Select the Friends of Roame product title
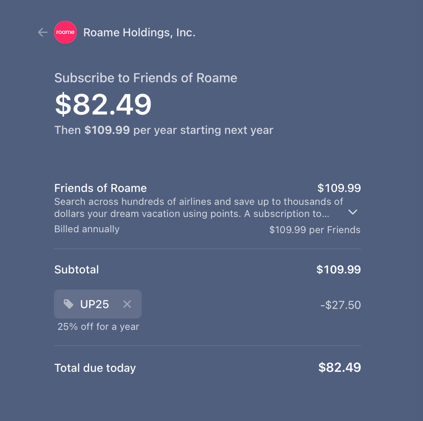The image size is (423, 421). (x=100, y=188)
